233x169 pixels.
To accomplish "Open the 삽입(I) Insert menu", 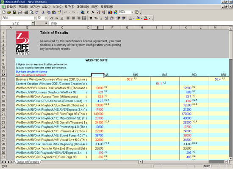I will [46, 7].
